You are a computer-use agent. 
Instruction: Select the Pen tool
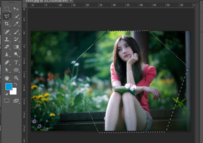click(7, 62)
